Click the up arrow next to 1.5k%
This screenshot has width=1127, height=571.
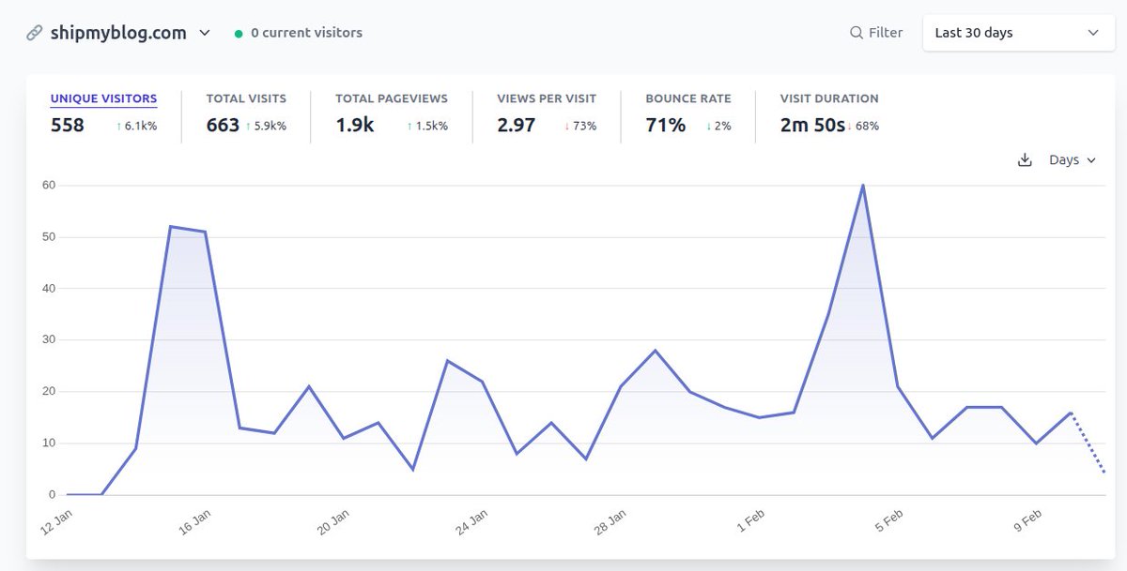coord(409,125)
